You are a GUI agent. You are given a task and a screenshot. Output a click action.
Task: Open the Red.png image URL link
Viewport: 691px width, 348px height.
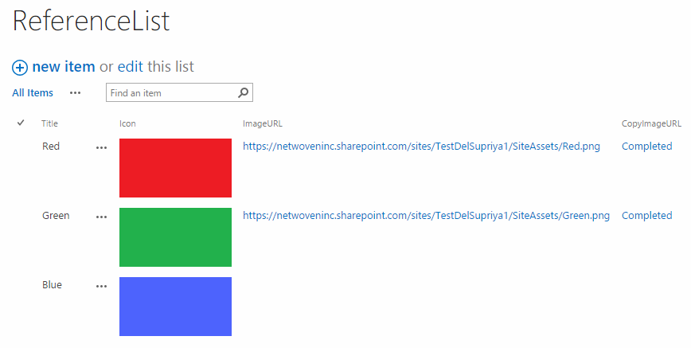(x=421, y=147)
